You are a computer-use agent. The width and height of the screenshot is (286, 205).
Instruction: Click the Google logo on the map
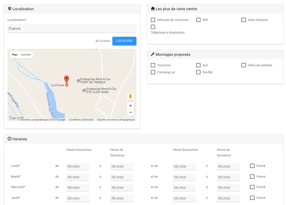(x=15, y=118)
